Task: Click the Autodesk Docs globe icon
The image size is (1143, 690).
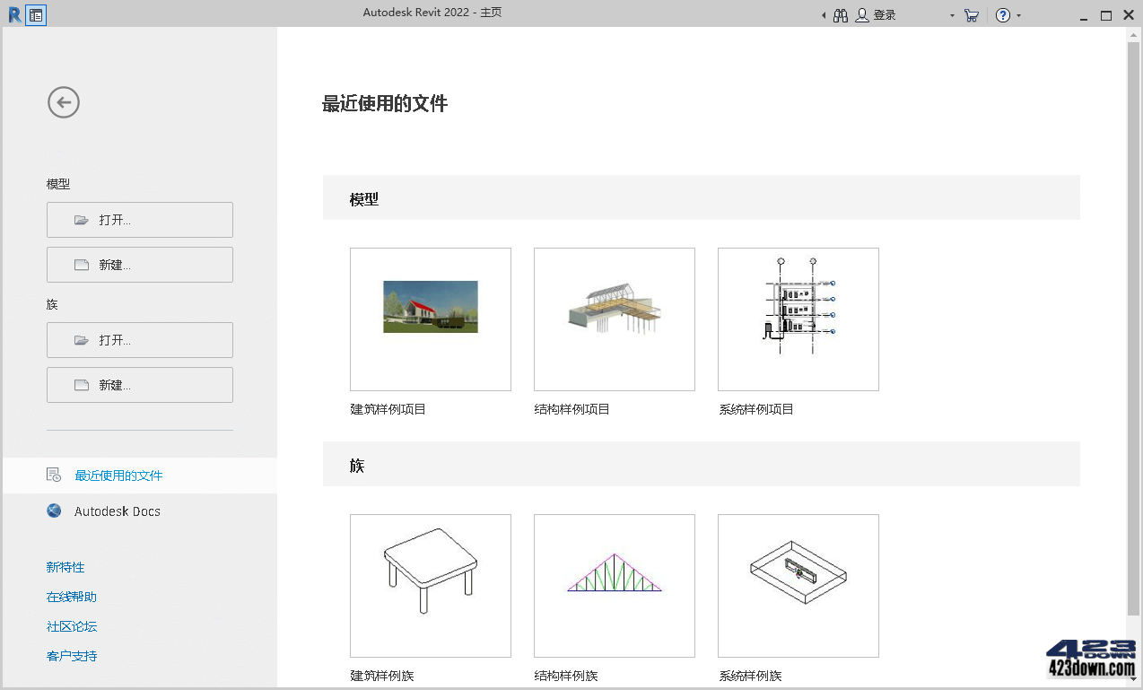Action: 53,511
